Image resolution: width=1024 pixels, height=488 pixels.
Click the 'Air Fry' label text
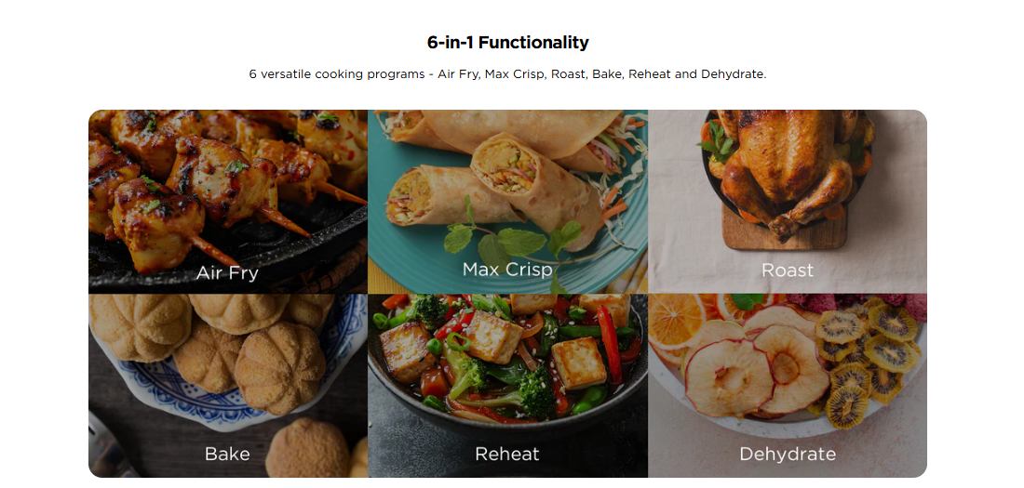[227, 272]
